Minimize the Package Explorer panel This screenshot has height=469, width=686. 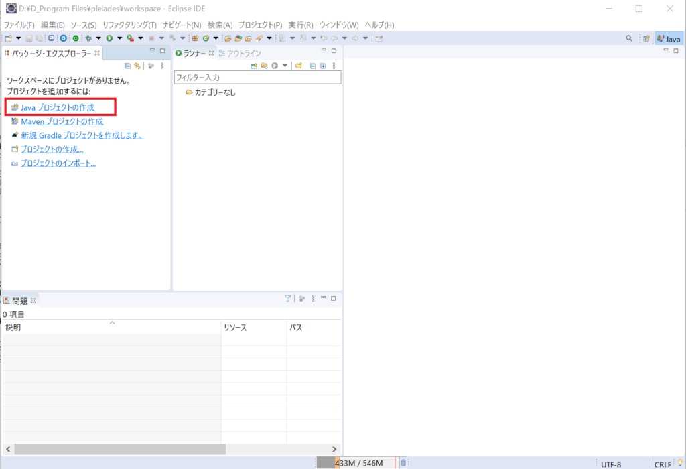click(152, 51)
